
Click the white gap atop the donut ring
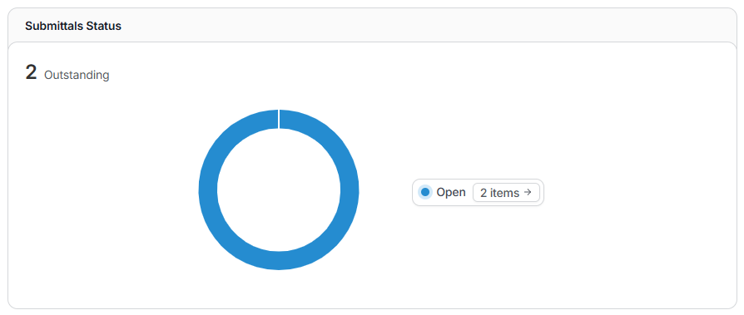tap(279, 119)
